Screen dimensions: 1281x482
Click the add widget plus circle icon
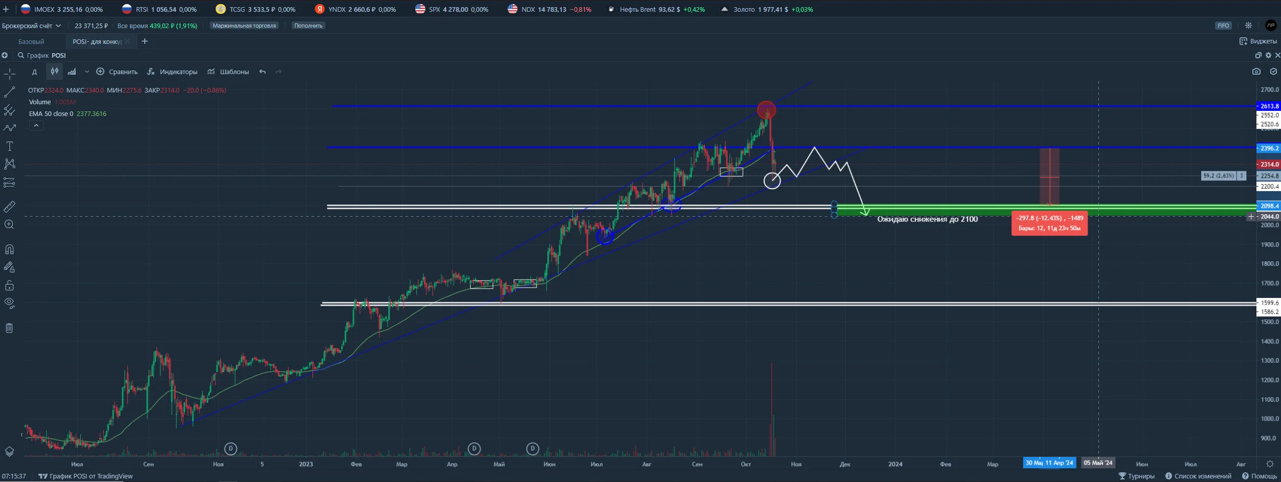[x=5, y=55]
